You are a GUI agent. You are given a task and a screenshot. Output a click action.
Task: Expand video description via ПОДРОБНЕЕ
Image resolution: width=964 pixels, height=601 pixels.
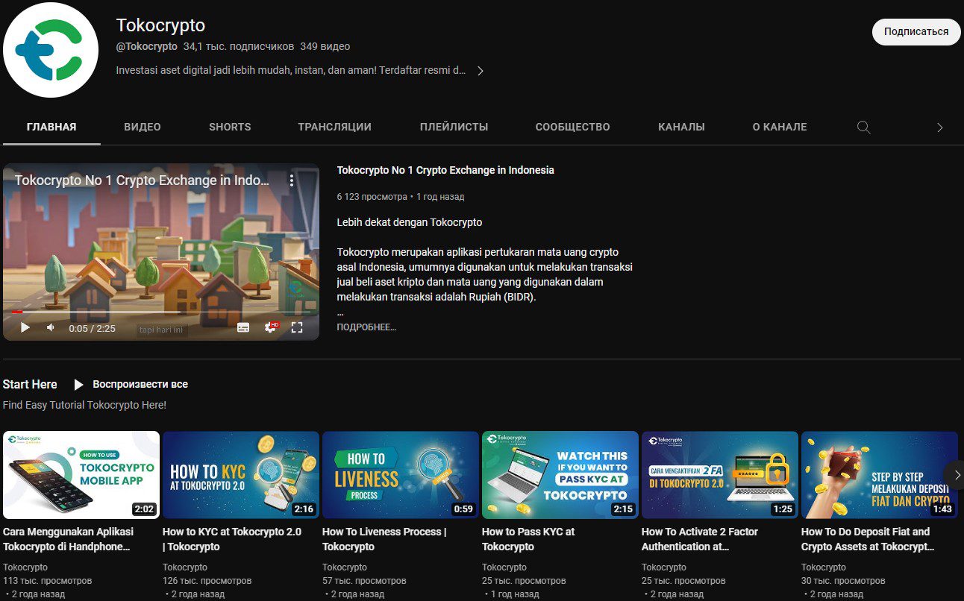point(366,327)
